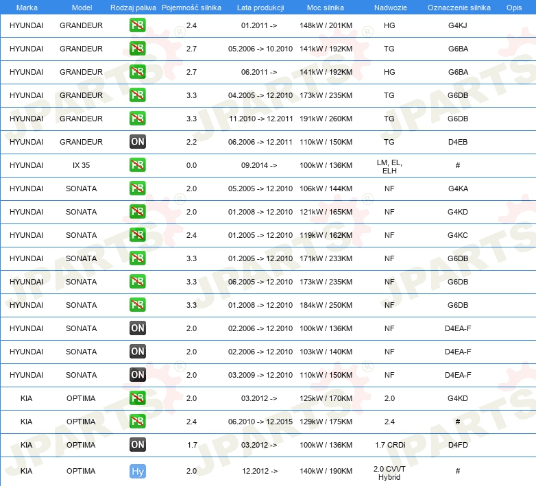Click hybrid Hy icon in Optima row

pos(137,472)
